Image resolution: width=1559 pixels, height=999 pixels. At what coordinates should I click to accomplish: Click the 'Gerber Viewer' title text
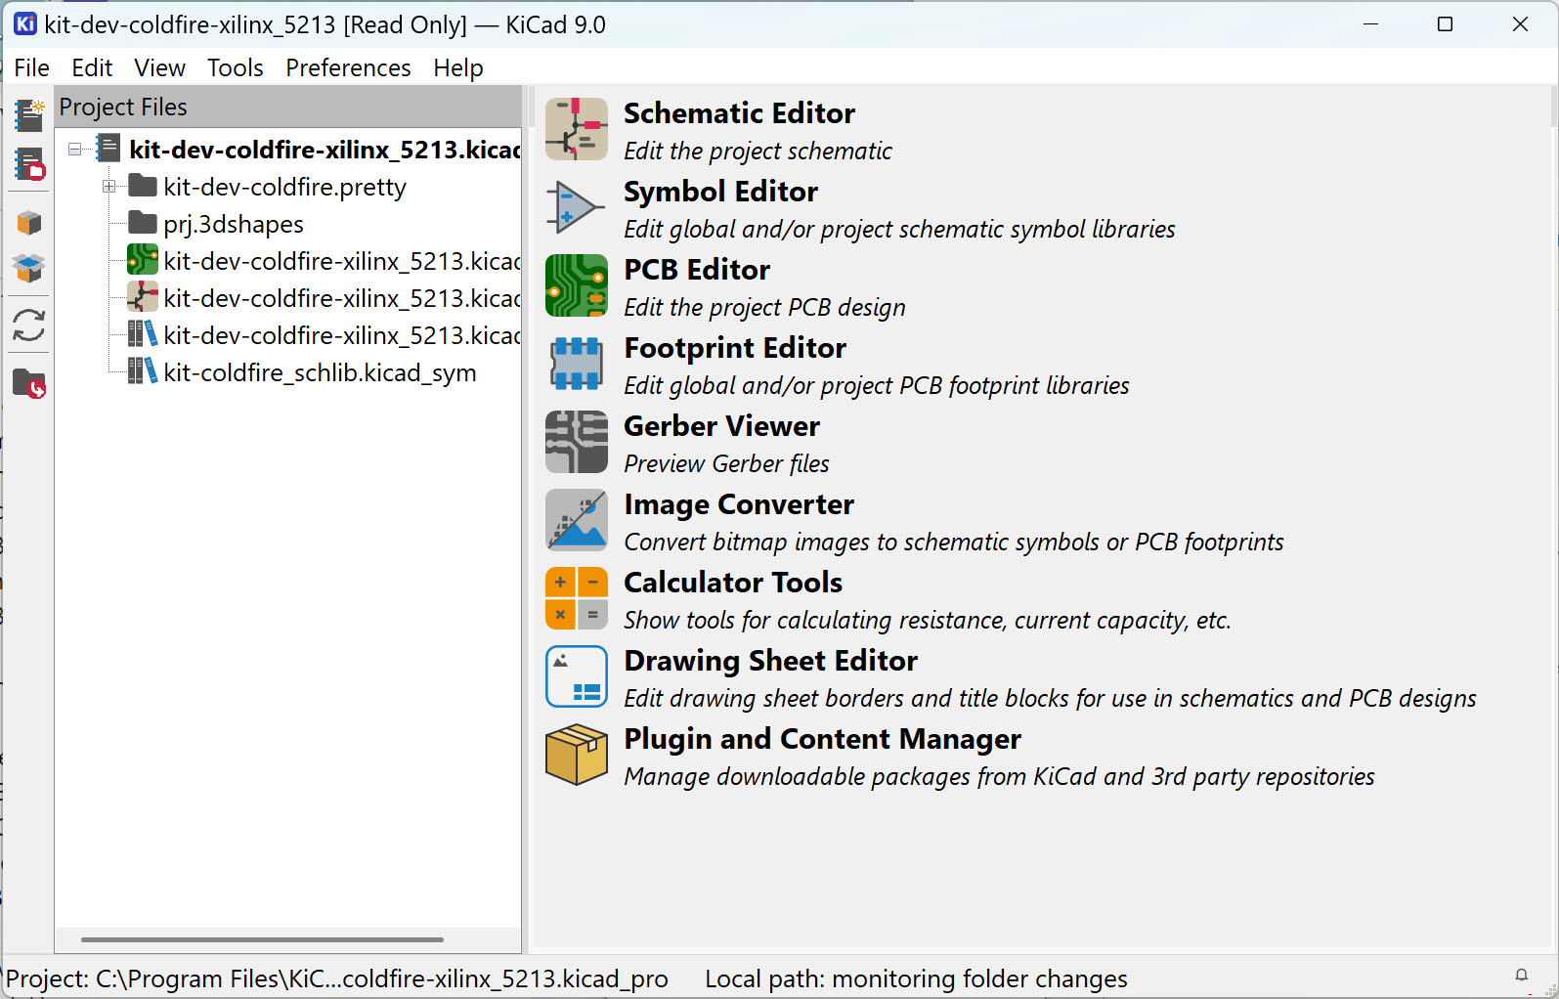click(x=721, y=426)
